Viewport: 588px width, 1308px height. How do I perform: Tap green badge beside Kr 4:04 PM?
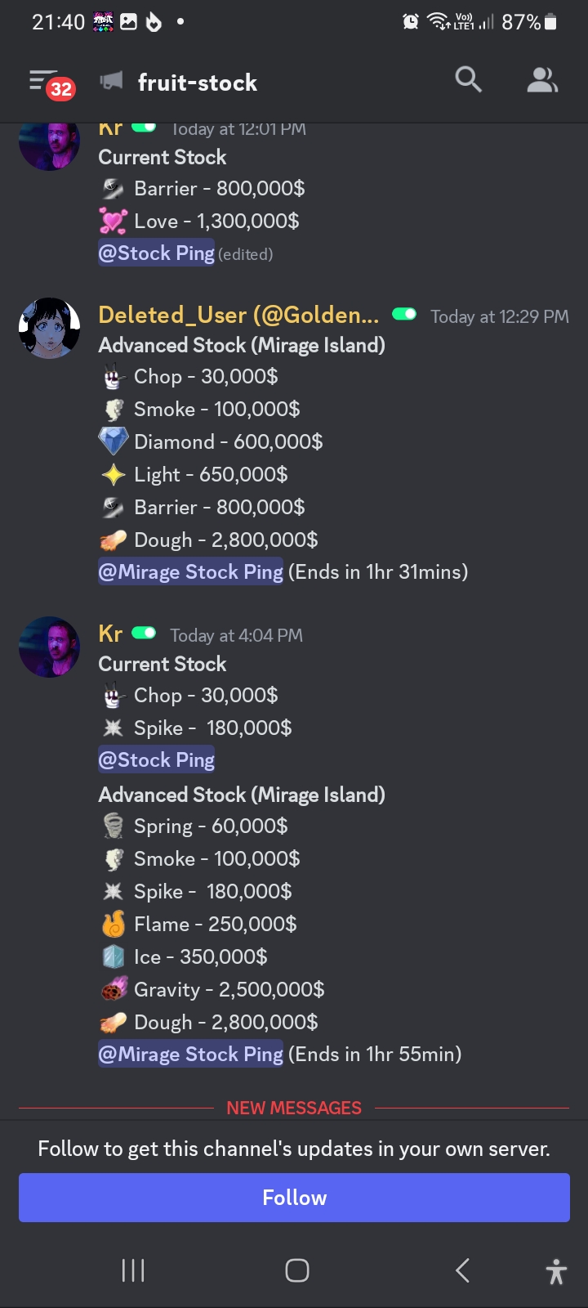click(x=144, y=634)
